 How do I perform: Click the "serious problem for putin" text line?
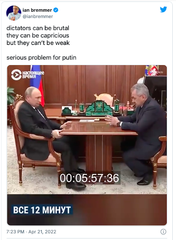coord(41,58)
